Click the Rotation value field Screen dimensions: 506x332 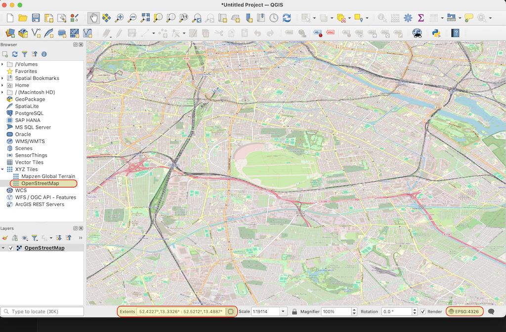tap(396, 311)
